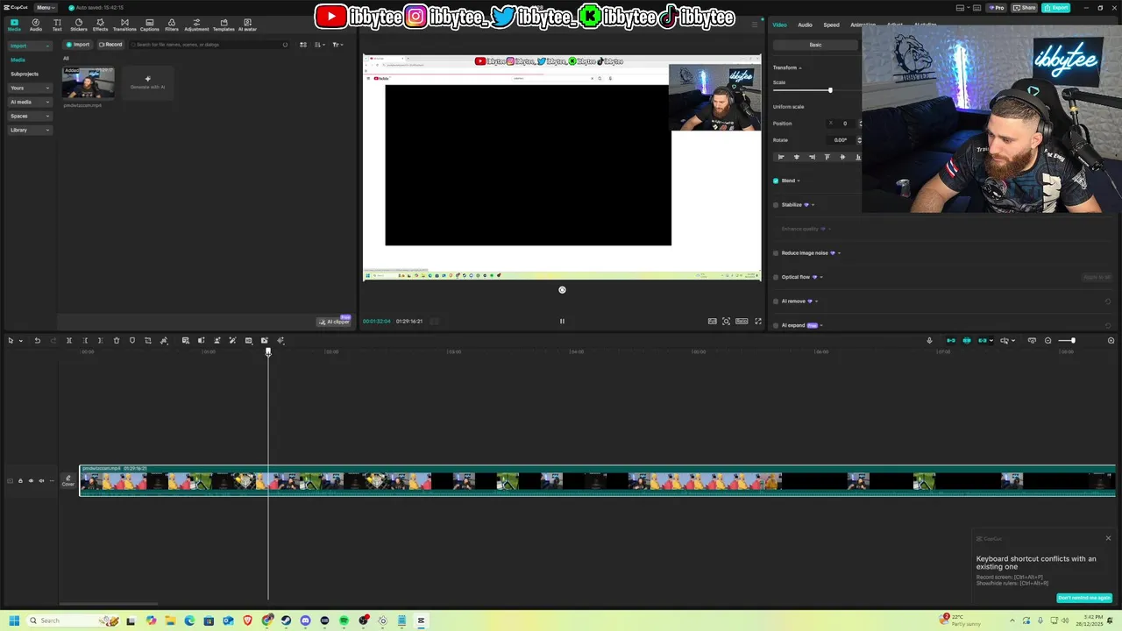
Task: Open the Adjustment panel
Action: 196,25
